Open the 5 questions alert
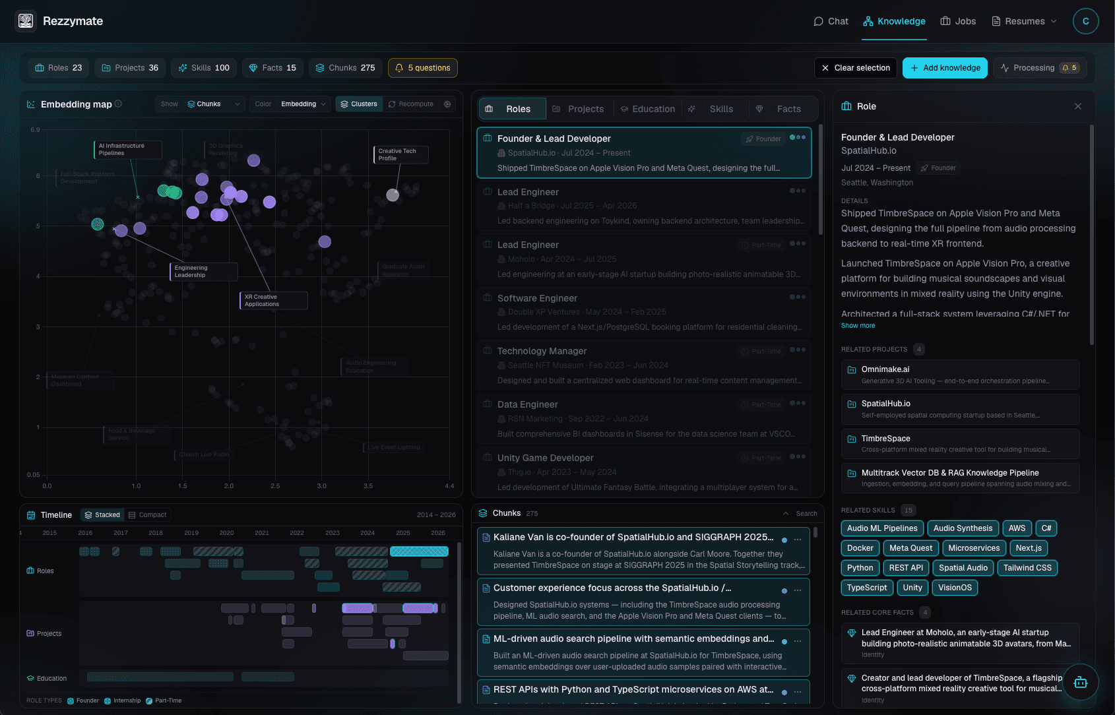The height and width of the screenshot is (715, 1115). pyautogui.click(x=423, y=68)
